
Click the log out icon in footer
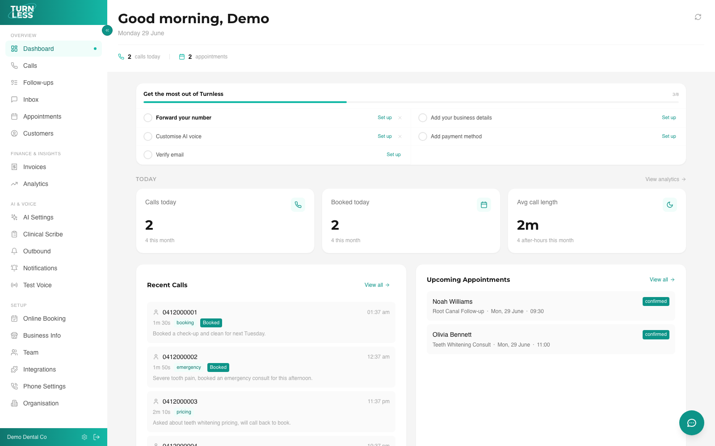(x=97, y=437)
